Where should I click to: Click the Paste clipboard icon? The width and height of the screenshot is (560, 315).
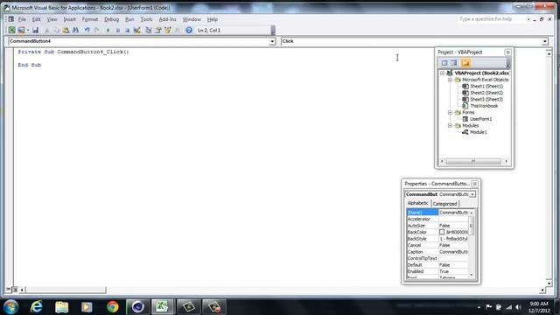66,31
